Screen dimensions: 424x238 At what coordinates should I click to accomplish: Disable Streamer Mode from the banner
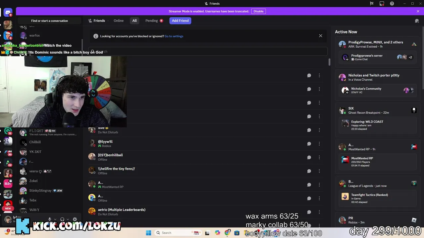click(258, 11)
